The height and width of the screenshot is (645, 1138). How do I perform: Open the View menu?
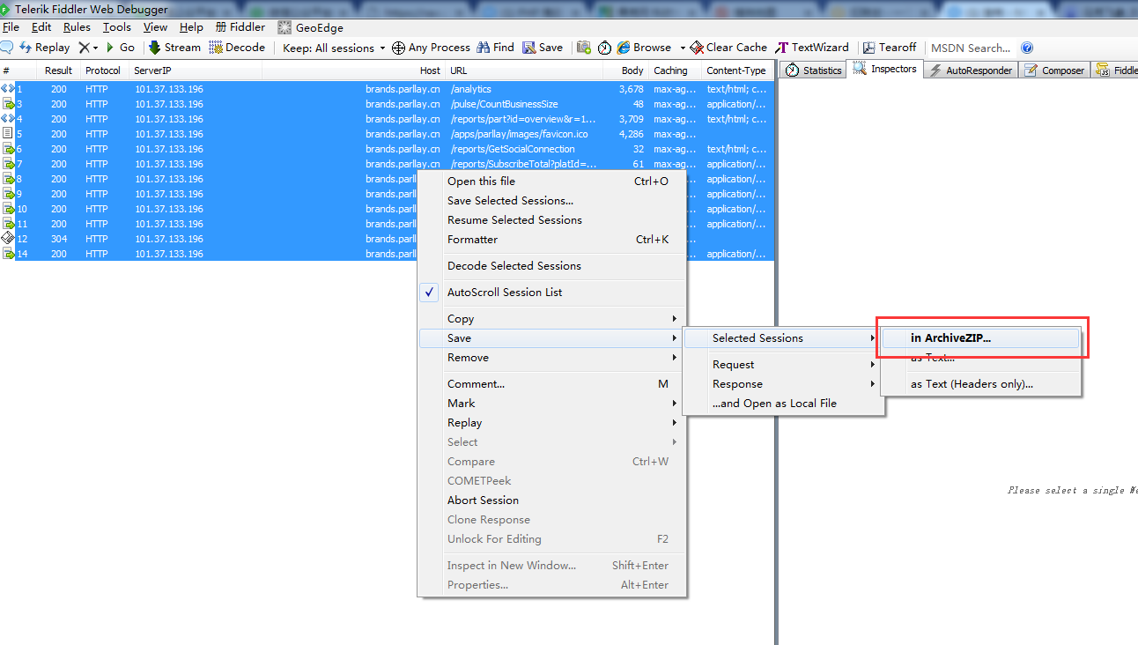click(155, 27)
